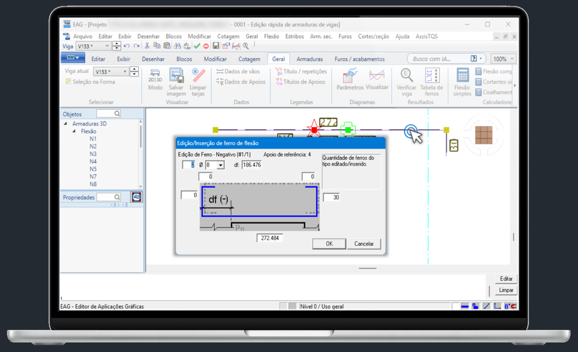
Task: Click the Limpar tarjas icon
Action: [198, 78]
